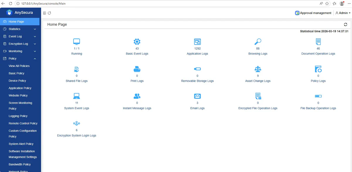Open Print Logs printer icon

coord(137,69)
